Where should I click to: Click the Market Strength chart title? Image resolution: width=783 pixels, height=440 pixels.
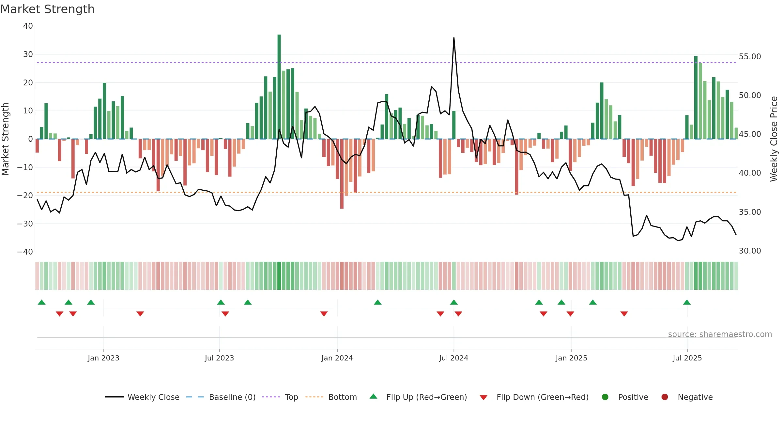click(47, 9)
